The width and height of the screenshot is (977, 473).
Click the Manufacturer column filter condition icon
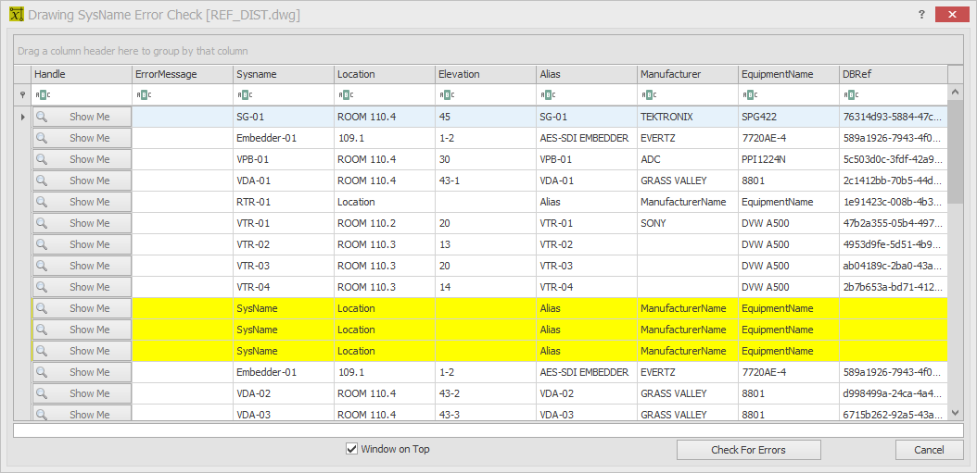[649, 95]
